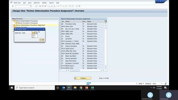This screenshot has width=178, height=100.
Task: Open the Help icon in toolbar
Action: [77, 6]
